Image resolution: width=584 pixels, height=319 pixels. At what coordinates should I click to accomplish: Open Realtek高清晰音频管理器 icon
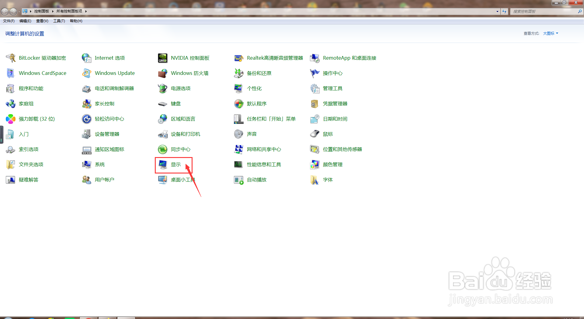coord(239,58)
